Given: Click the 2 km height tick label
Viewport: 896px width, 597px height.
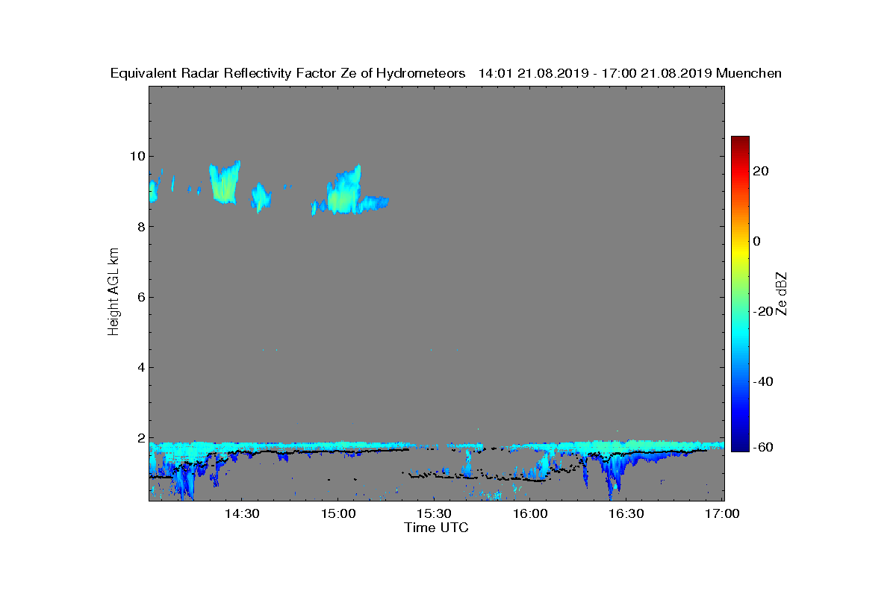Looking at the screenshot, I should click(x=140, y=438).
